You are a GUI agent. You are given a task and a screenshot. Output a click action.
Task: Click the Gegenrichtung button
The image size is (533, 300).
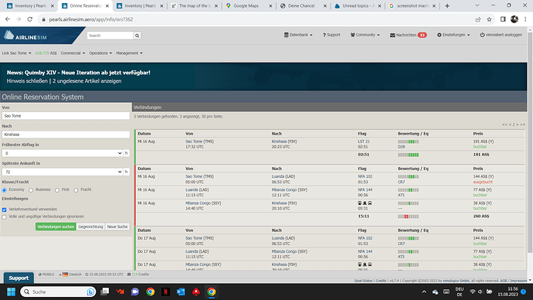(x=90, y=227)
